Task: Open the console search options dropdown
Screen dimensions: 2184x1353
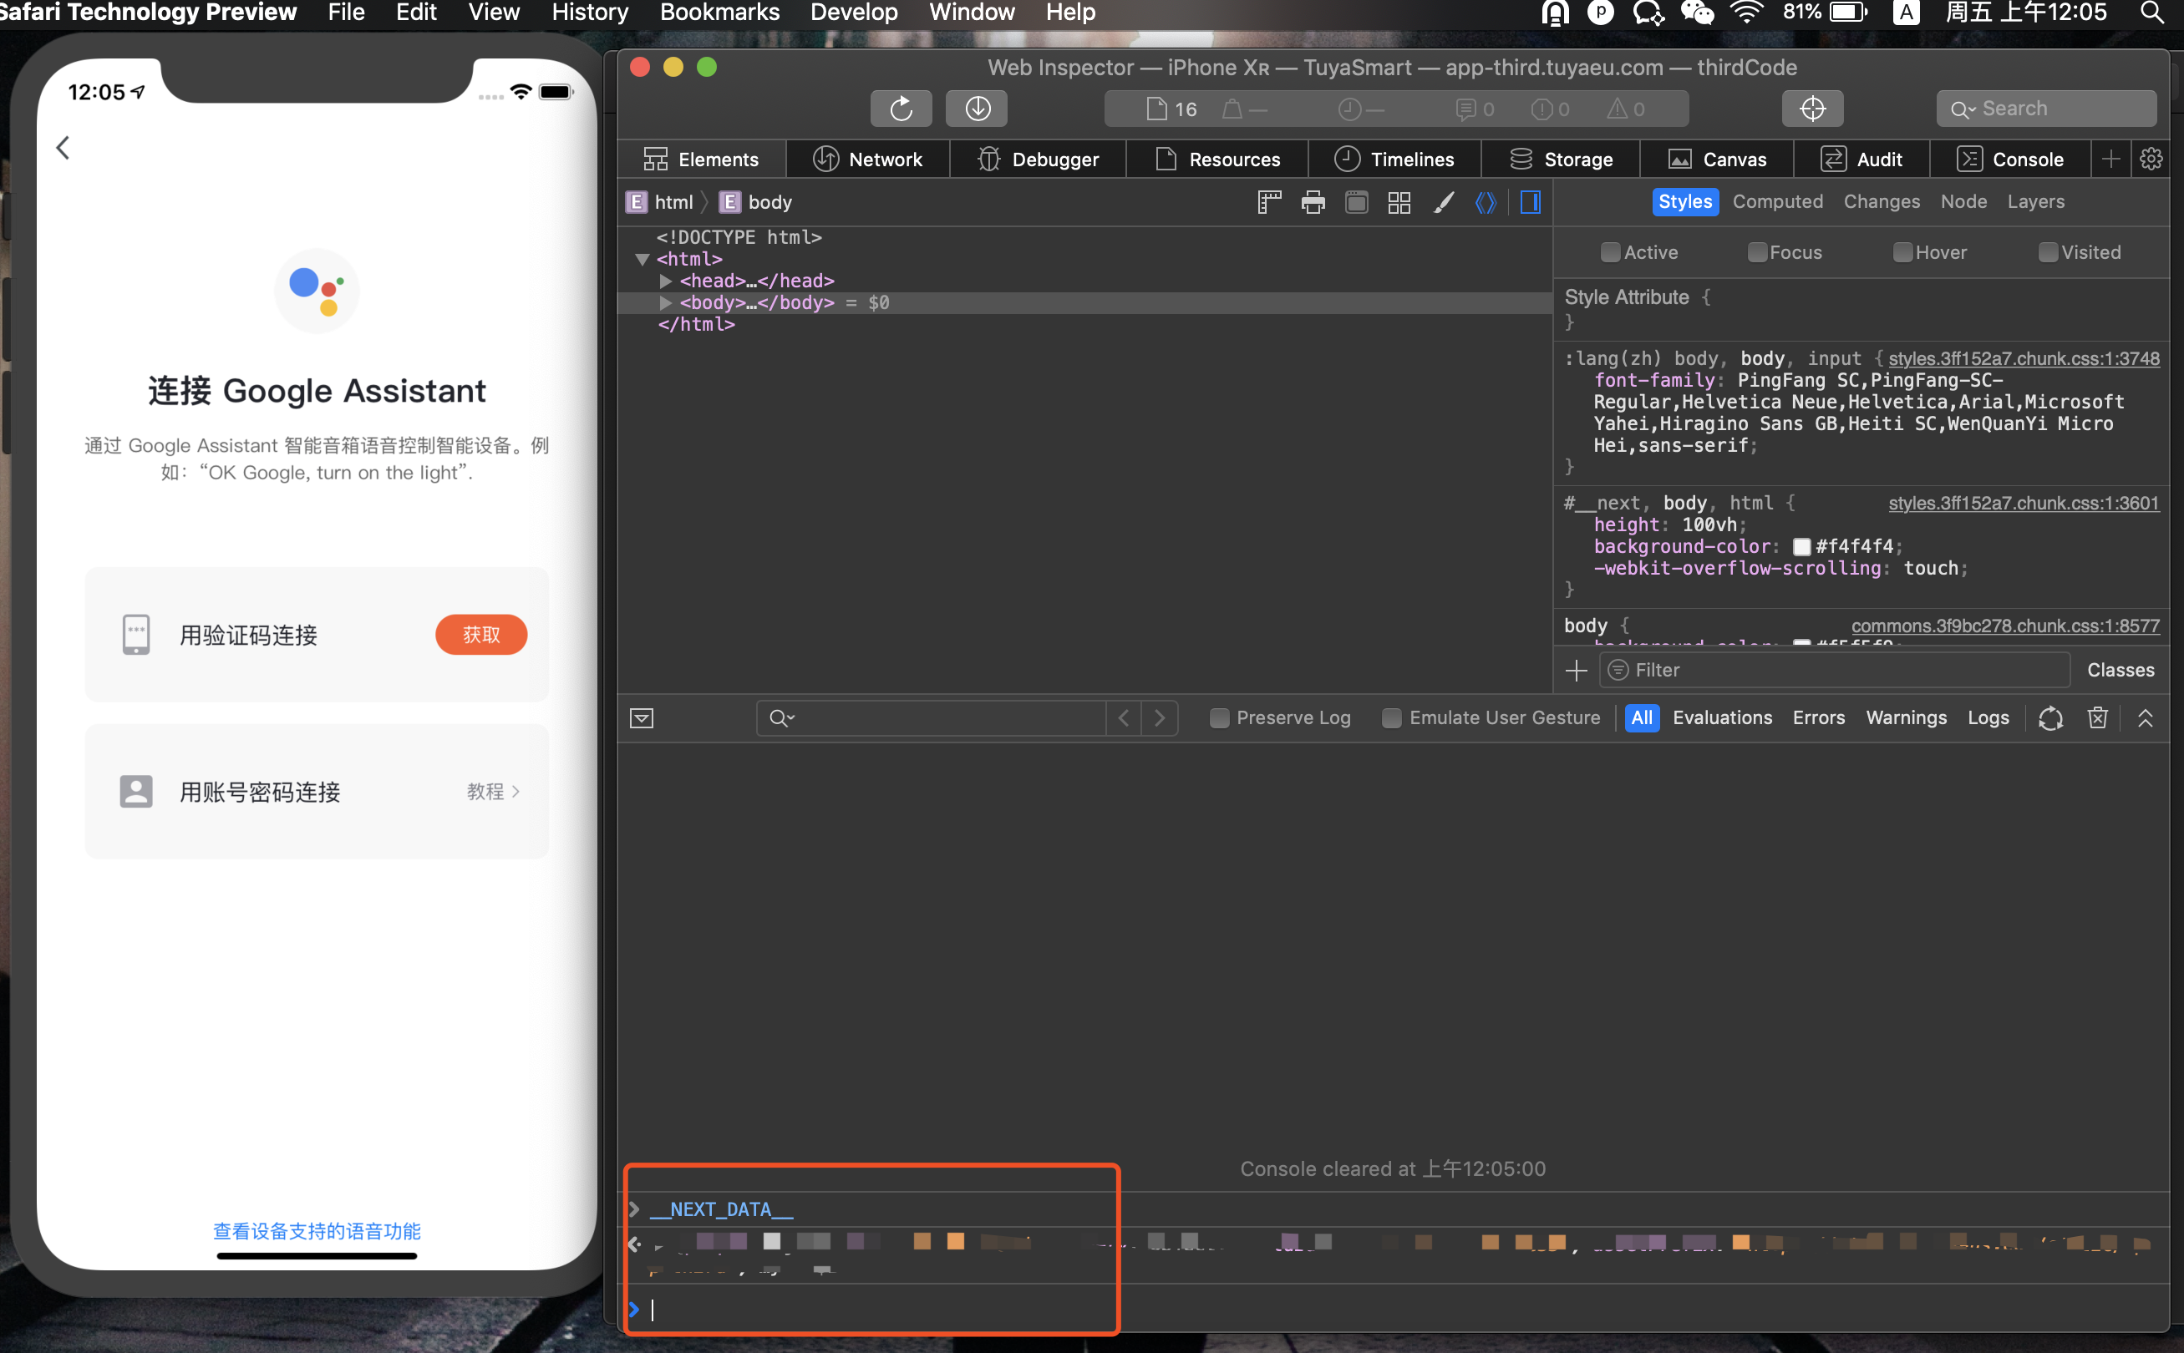Action: pyautogui.click(x=782, y=717)
